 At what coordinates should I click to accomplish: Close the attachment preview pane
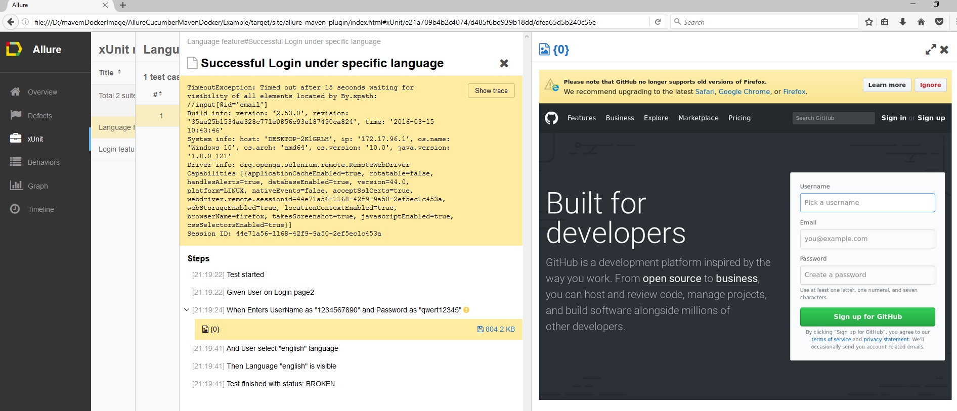click(x=944, y=50)
